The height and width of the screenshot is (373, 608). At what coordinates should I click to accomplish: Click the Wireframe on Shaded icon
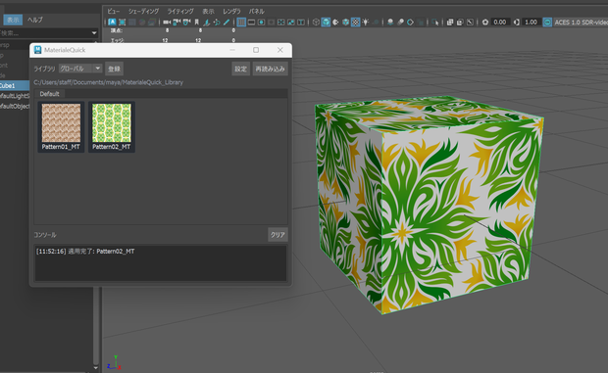point(345,23)
